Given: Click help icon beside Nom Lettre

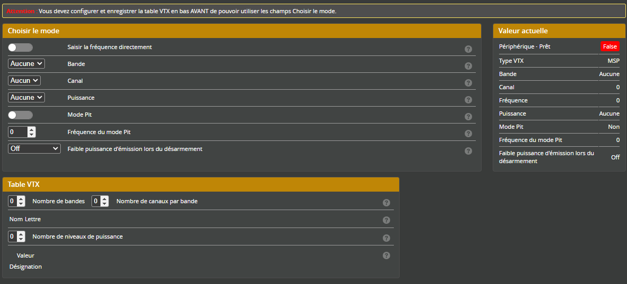Looking at the screenshot, I should tap(386, 220).
